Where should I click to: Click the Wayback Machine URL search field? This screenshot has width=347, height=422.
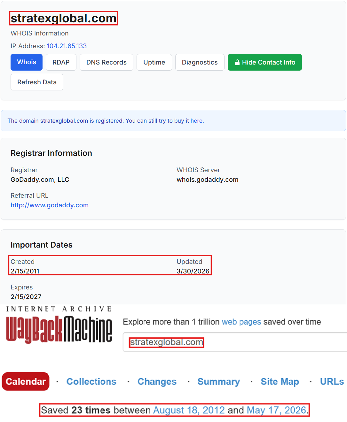235,342
